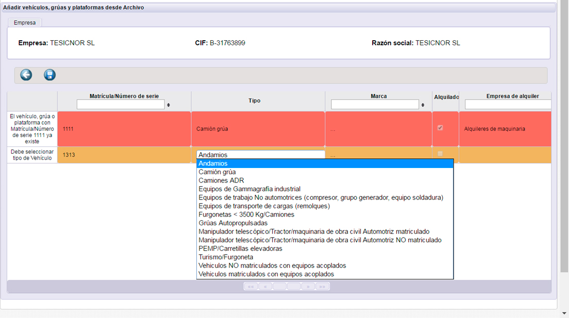This screenshot has height=318, width=569.
Task: Select Andamios in the dropdown list
Action: coord(325,163)
